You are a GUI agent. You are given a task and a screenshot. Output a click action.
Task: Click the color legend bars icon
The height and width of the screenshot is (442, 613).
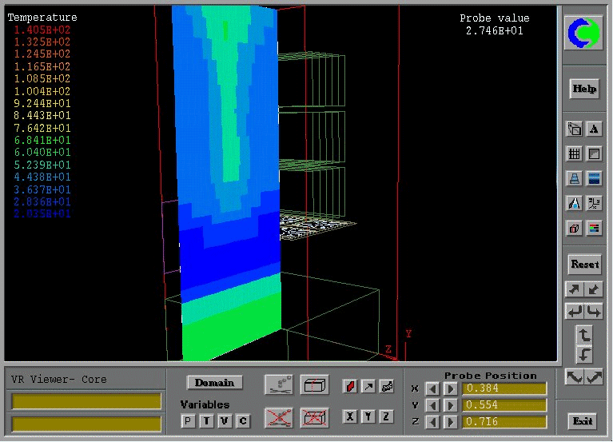(x=594, y=229)
